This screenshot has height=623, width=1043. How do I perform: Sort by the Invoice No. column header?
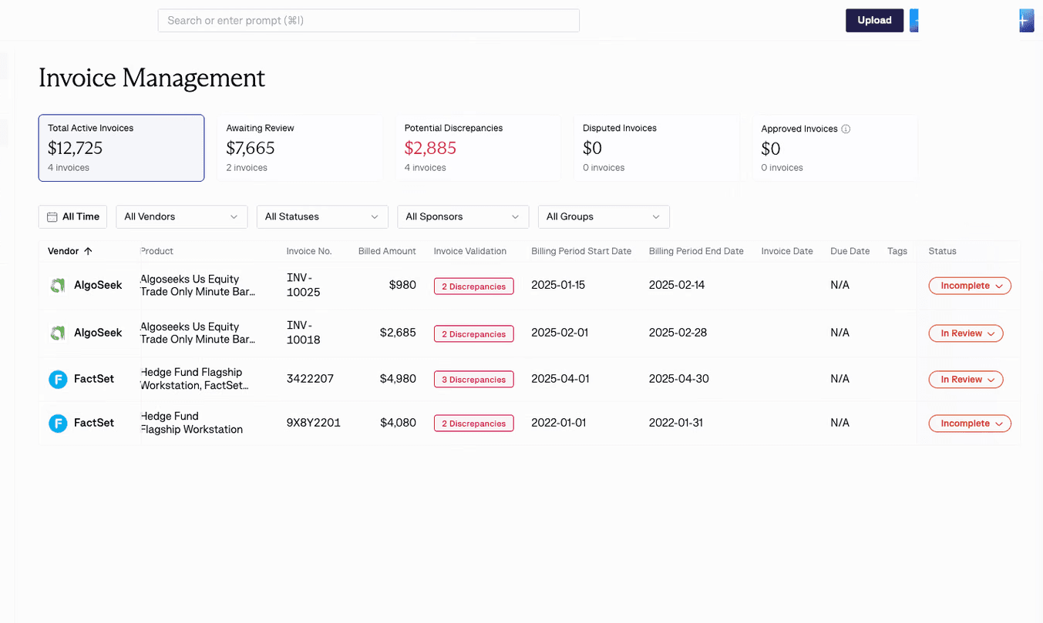pyautogui.click(x=309, y=251)
